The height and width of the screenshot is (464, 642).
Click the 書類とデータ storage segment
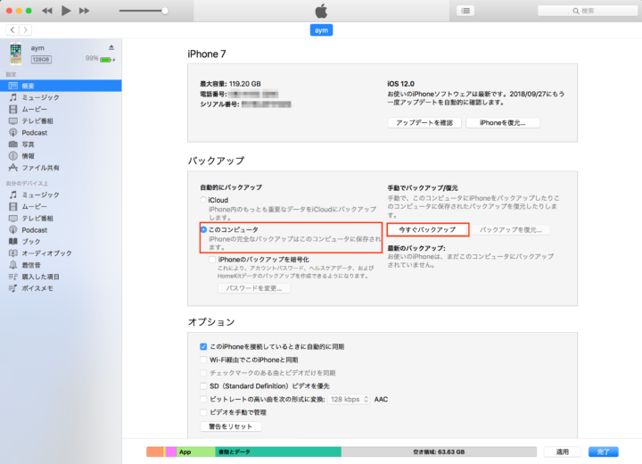coord(278,452)
